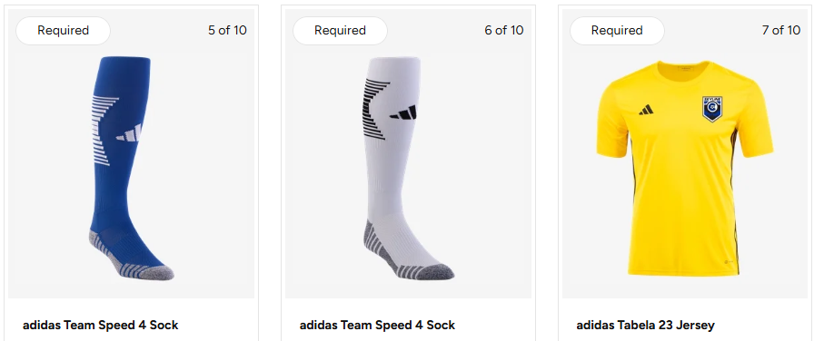814x341 pixels.
Task: Open the blue adidas Team Speed 4 Sock image
Action: (132, 173)
